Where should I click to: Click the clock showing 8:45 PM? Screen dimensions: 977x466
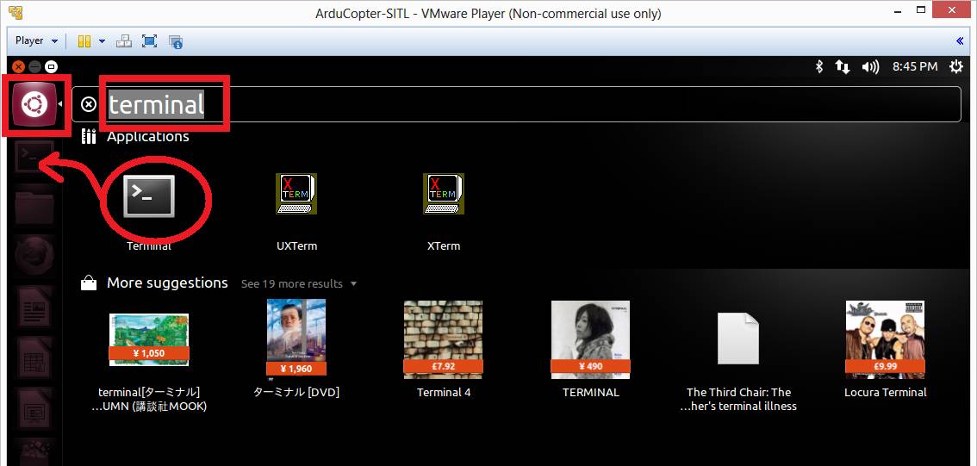tap(915, 66)
